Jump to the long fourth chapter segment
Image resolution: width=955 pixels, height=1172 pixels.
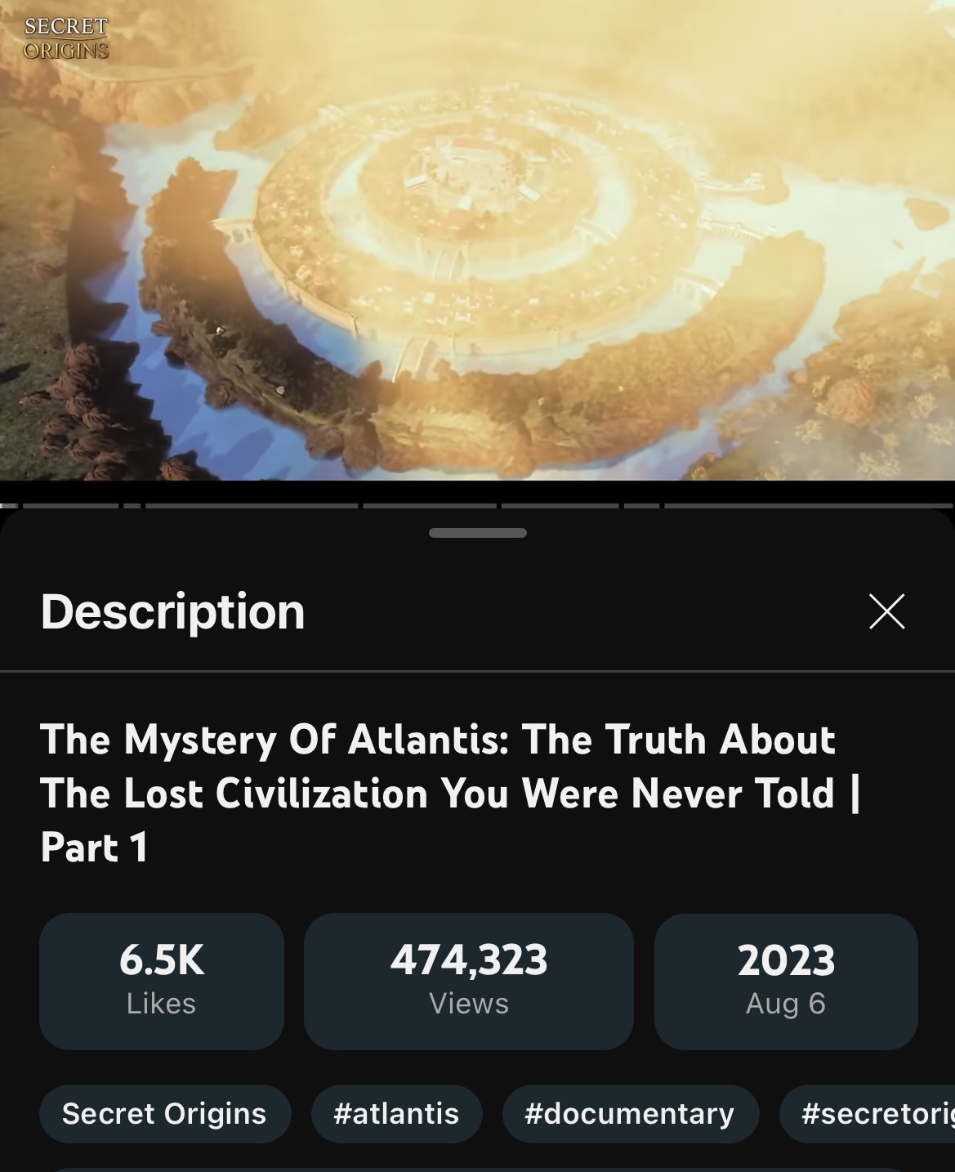(252, 506)
